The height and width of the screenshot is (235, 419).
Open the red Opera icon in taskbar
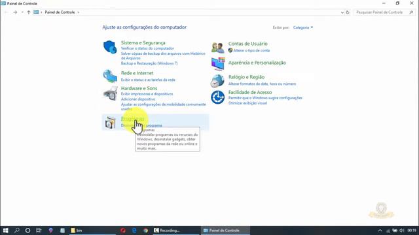123,230
